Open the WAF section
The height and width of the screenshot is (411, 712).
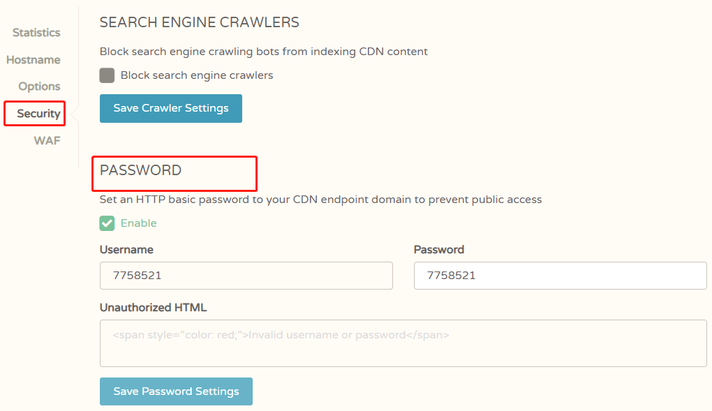point(47,140)
